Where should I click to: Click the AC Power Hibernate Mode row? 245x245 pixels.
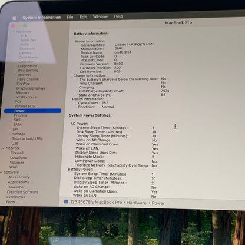pos(115,157)
